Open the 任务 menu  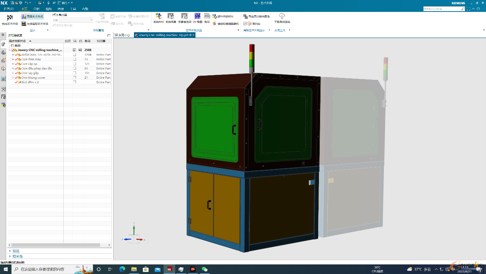point(8,8)
